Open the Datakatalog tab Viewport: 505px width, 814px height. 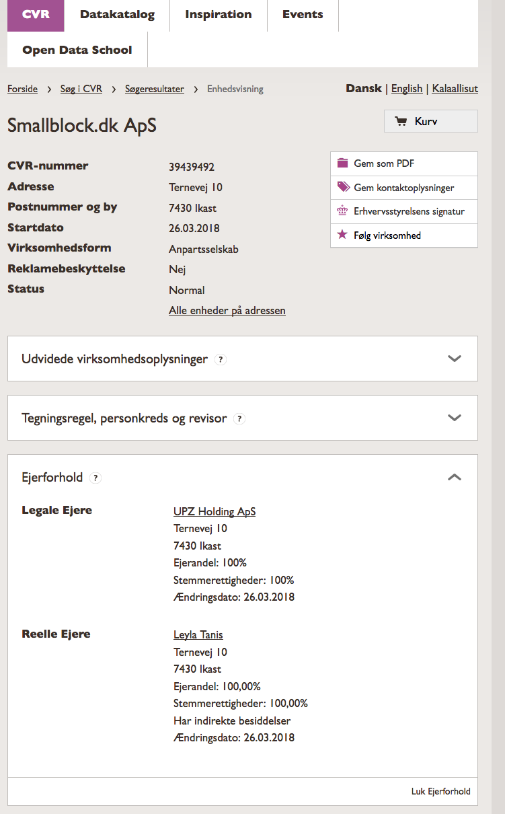[x=117, y=15]
